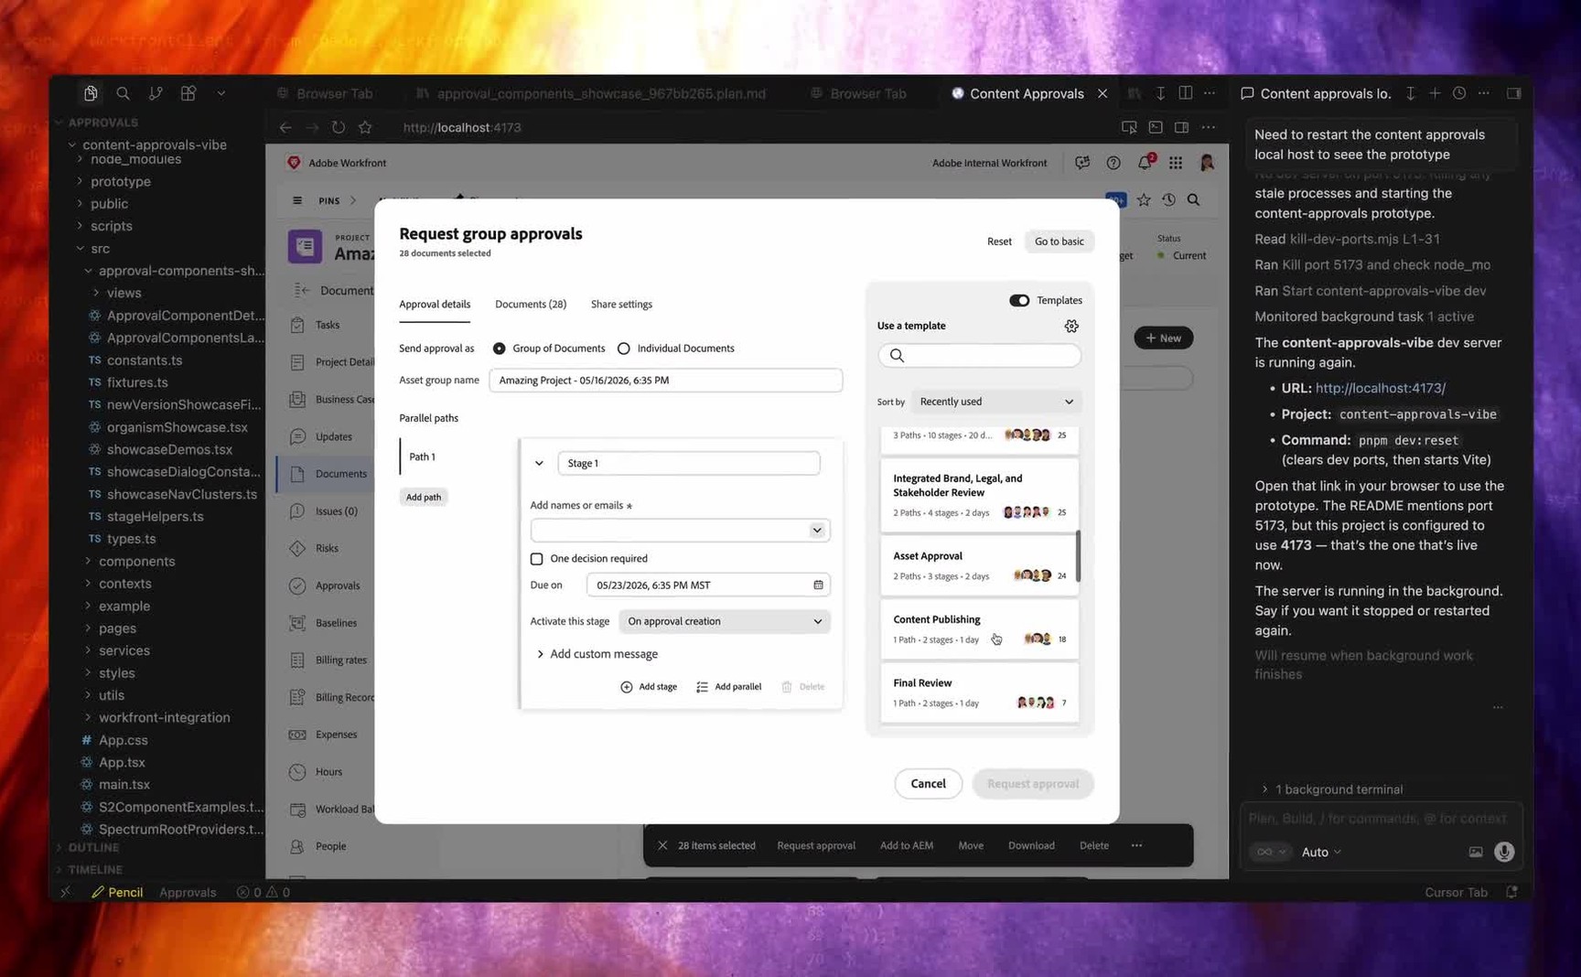The image size is (1581, 977).
Task: Open the Auto model dropdown
Action: 1321,852
